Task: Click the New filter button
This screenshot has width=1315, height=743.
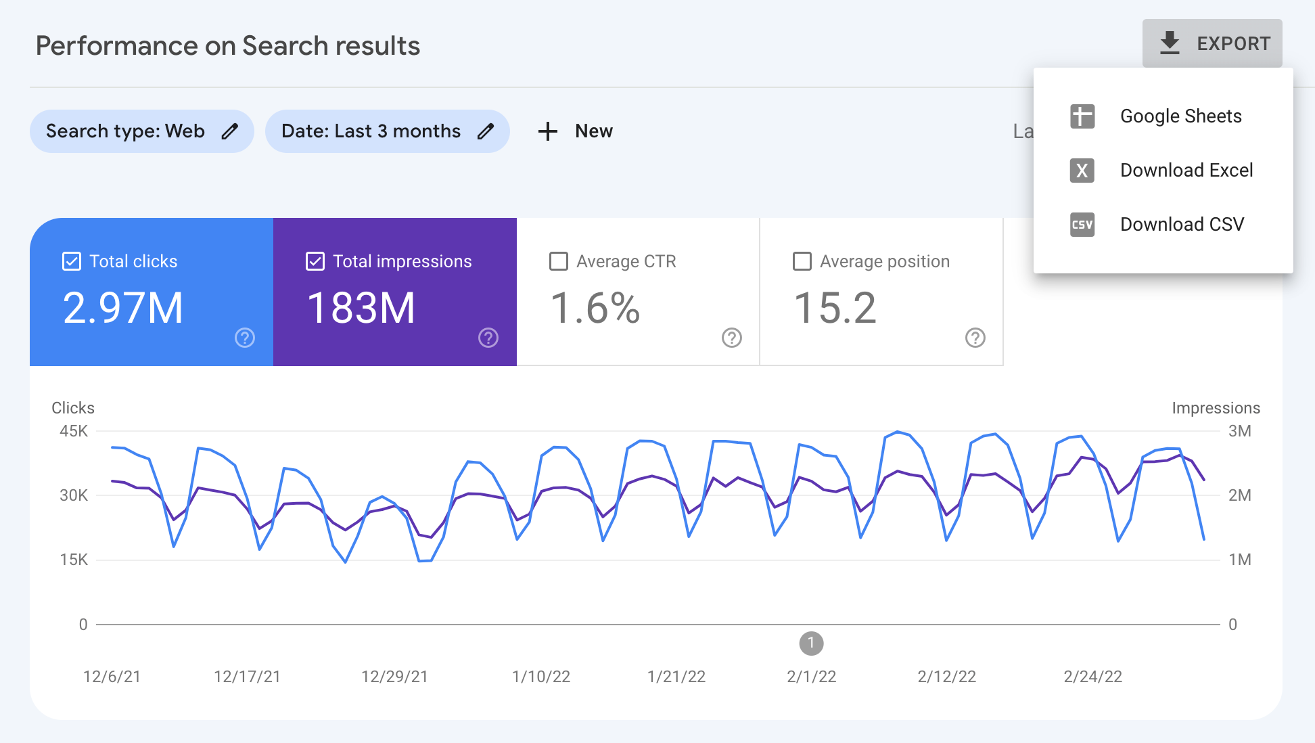Action: click(574, 130)
